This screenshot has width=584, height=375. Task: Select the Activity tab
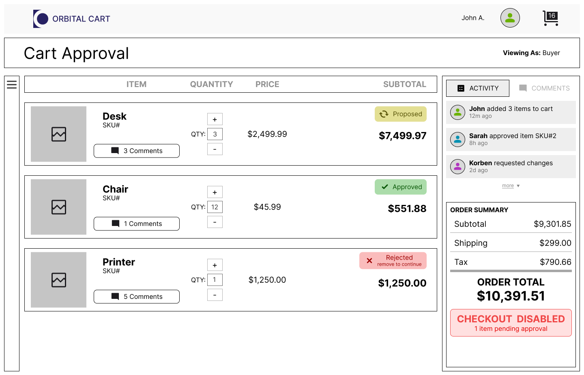click(x=478, y=88)
